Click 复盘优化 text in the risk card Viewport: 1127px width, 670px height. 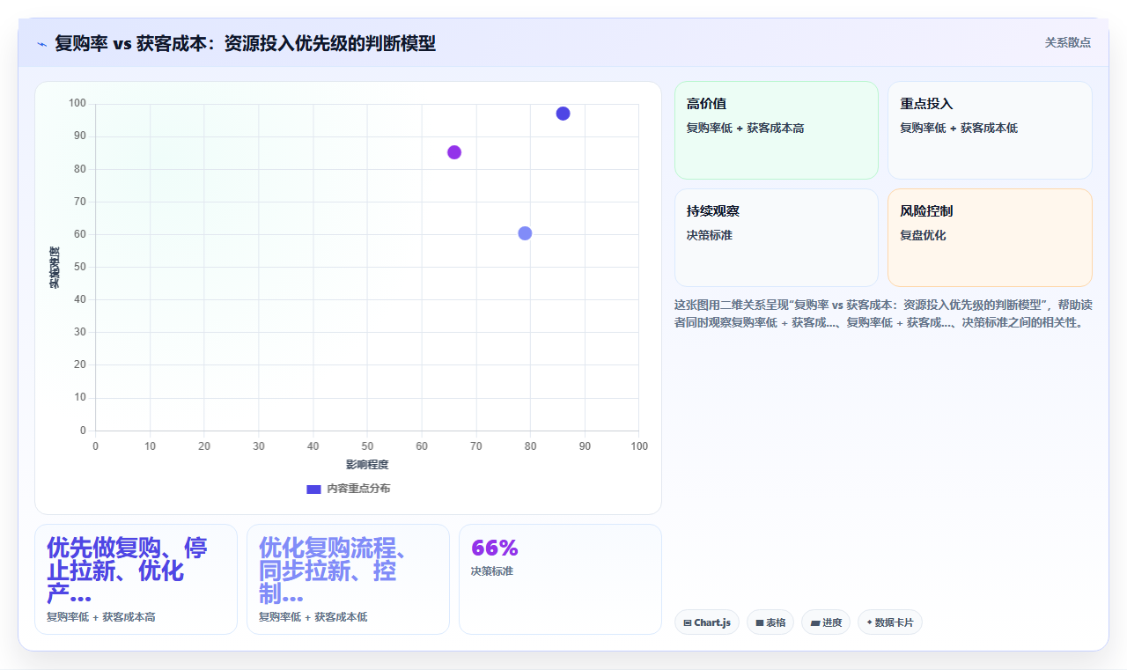click(923, 235)
